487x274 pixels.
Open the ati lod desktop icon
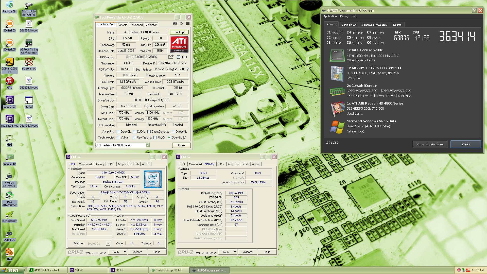(x=29, y=102)
